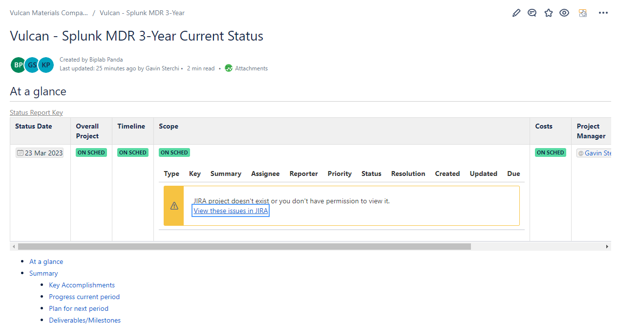Click the Created column header
The width and height of the screenshot is (618, 325).
point(448,173)
